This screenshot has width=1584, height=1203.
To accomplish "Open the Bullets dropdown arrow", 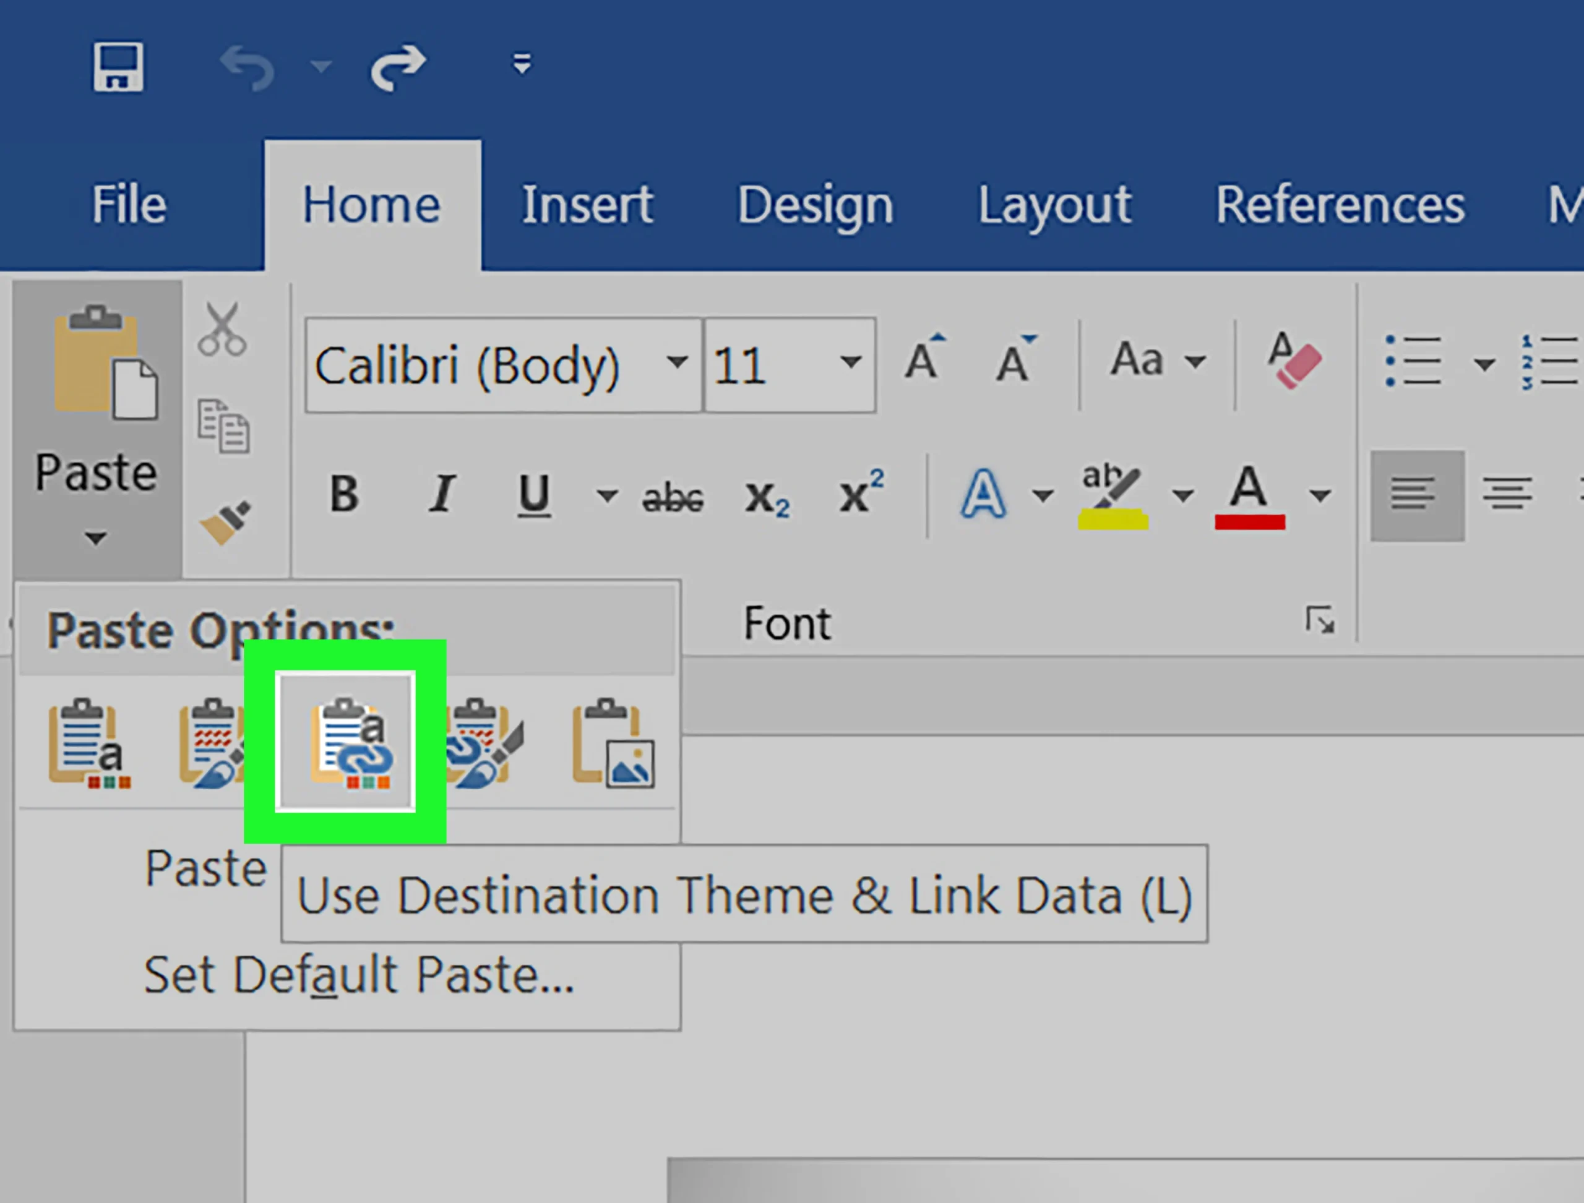I will (x=1484, y=364).
